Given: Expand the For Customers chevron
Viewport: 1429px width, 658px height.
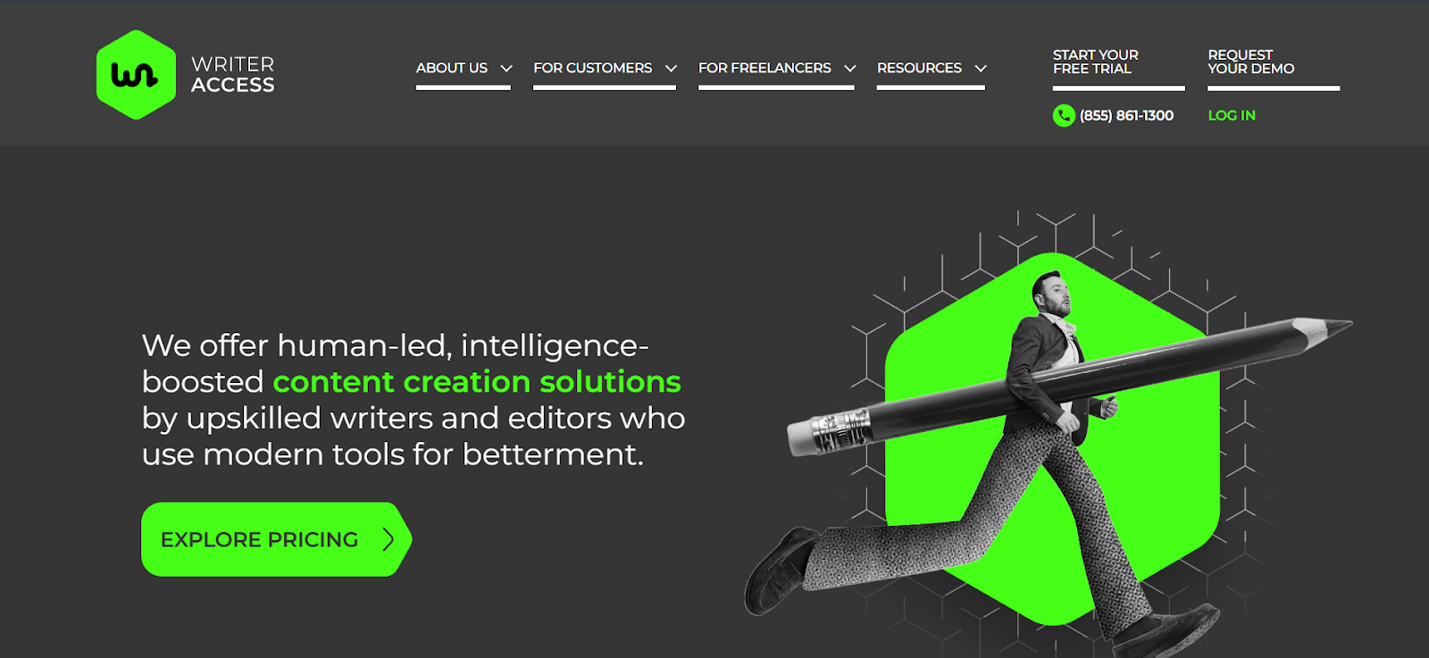Looking at the screenshot, I should (672, 69).
